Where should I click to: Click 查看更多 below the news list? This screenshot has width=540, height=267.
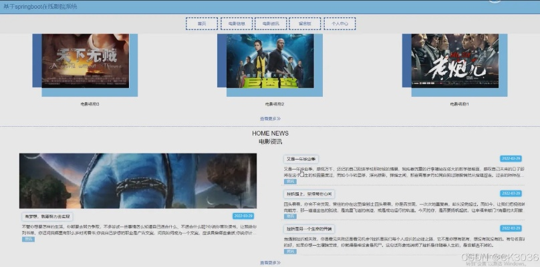point(270,262)
